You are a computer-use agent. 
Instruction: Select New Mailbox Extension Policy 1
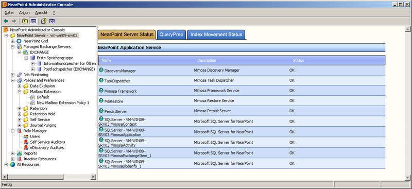[x=63, y=103]
